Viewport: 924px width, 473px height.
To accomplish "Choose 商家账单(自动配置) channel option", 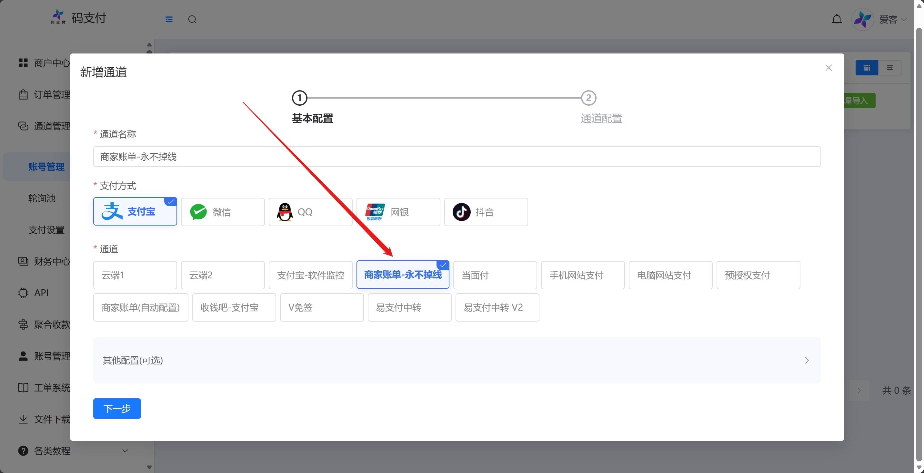I will [141, 307].
